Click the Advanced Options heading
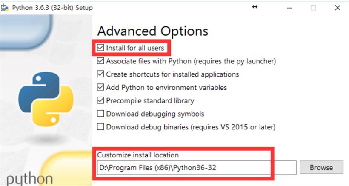 153,31
